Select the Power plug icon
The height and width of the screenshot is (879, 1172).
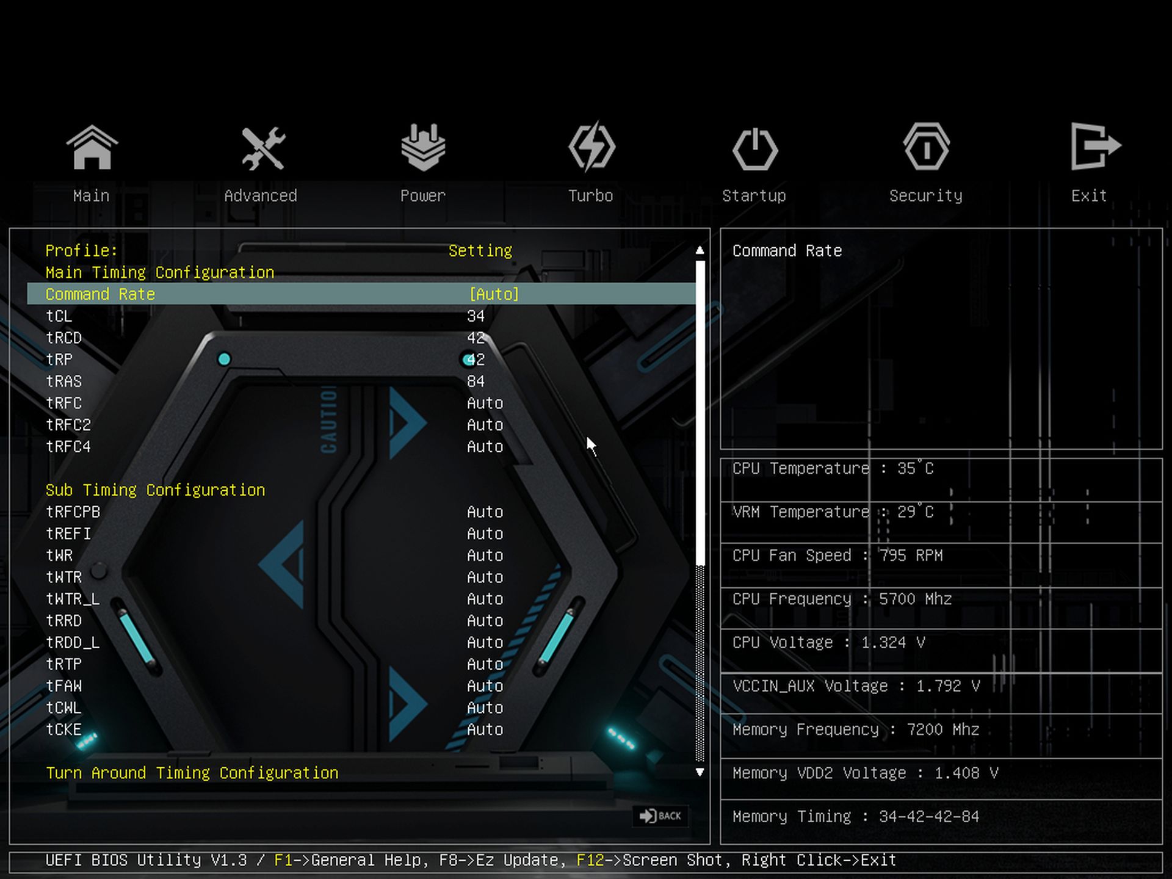423,147
